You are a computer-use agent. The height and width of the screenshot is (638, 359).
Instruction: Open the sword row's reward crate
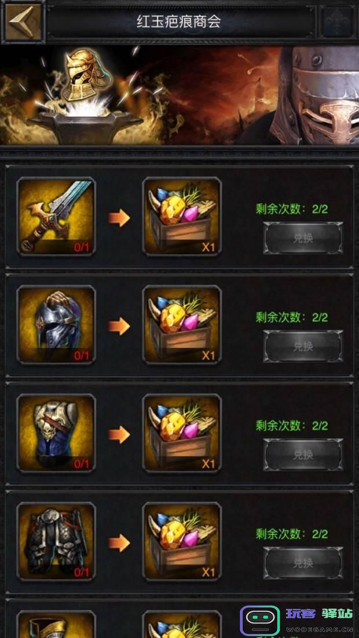(x=182, y=217)
